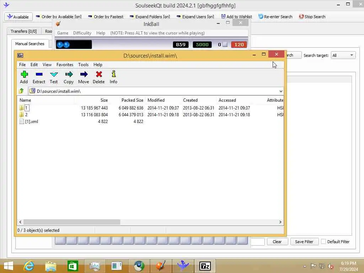The image size is (364, 273).
Task: Run Test on the archive in 7-Zip
Action: pyautogui.click(x=54, y=77)
